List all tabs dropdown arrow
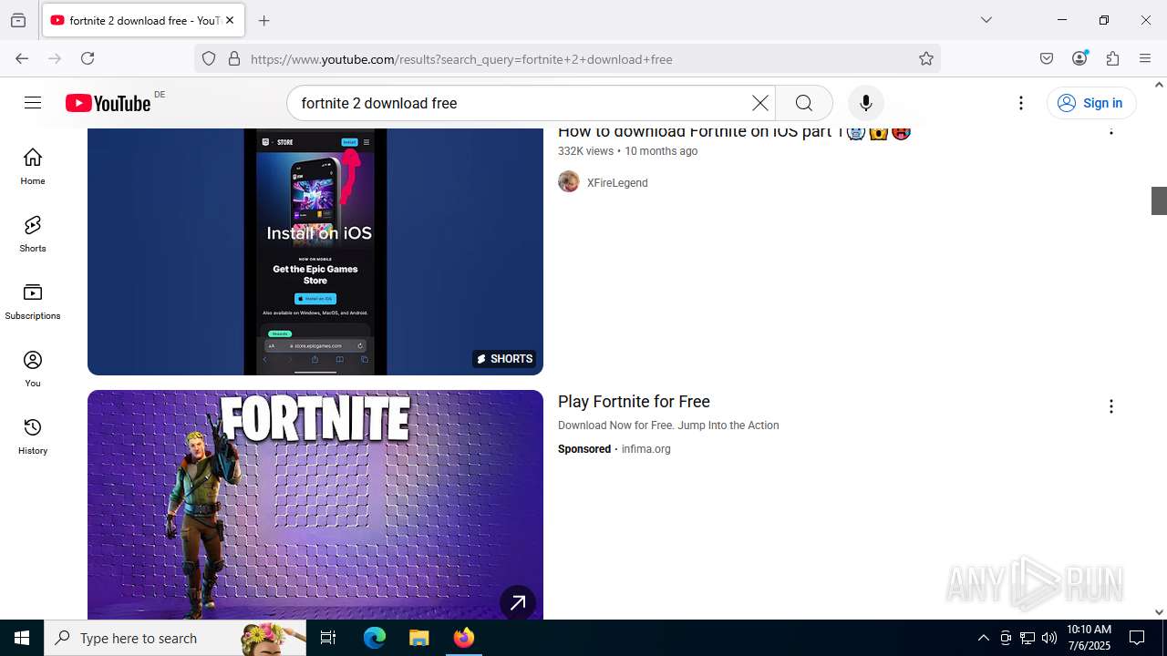This screenshot has height=656, width=1167. 986,20
